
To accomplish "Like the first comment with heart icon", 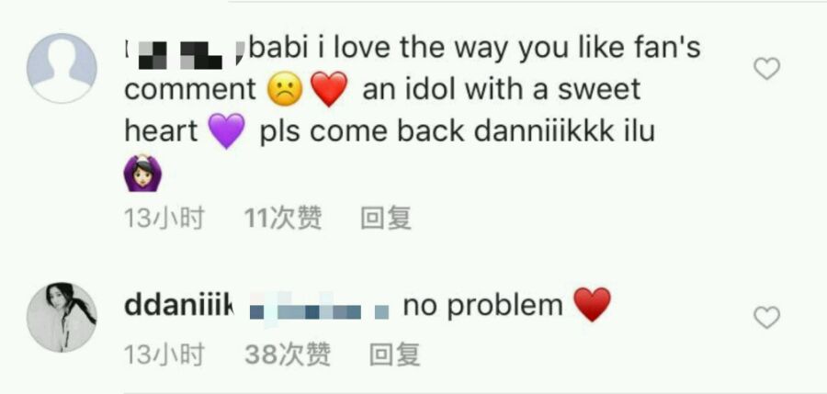I will [766, 69].
